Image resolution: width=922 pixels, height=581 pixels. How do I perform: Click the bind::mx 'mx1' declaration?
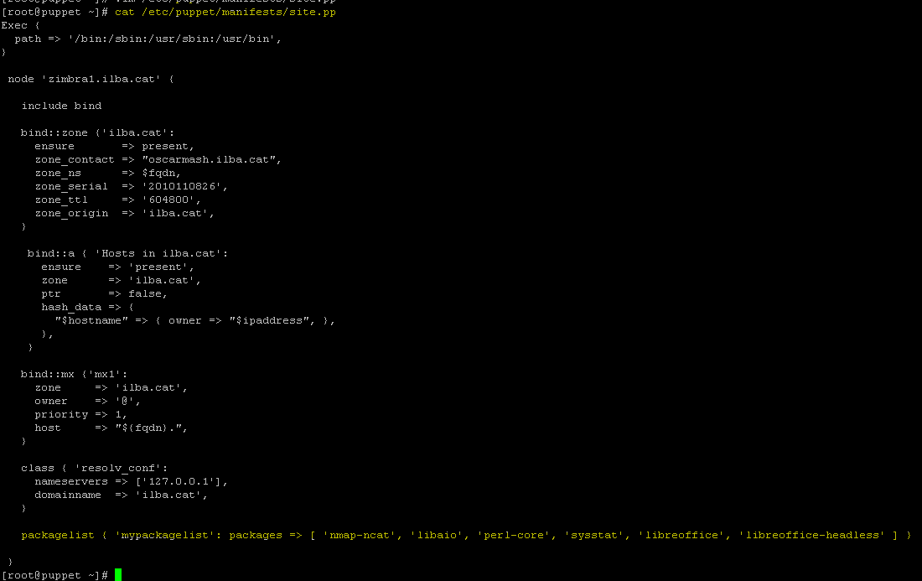[74, 374]
